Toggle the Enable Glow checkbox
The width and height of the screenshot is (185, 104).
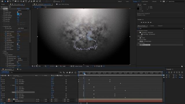[18, 12]
